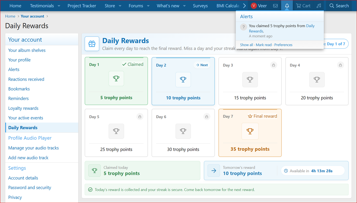
Task: Click the '35 trophy points' final reward text
Action: point(250,149)
